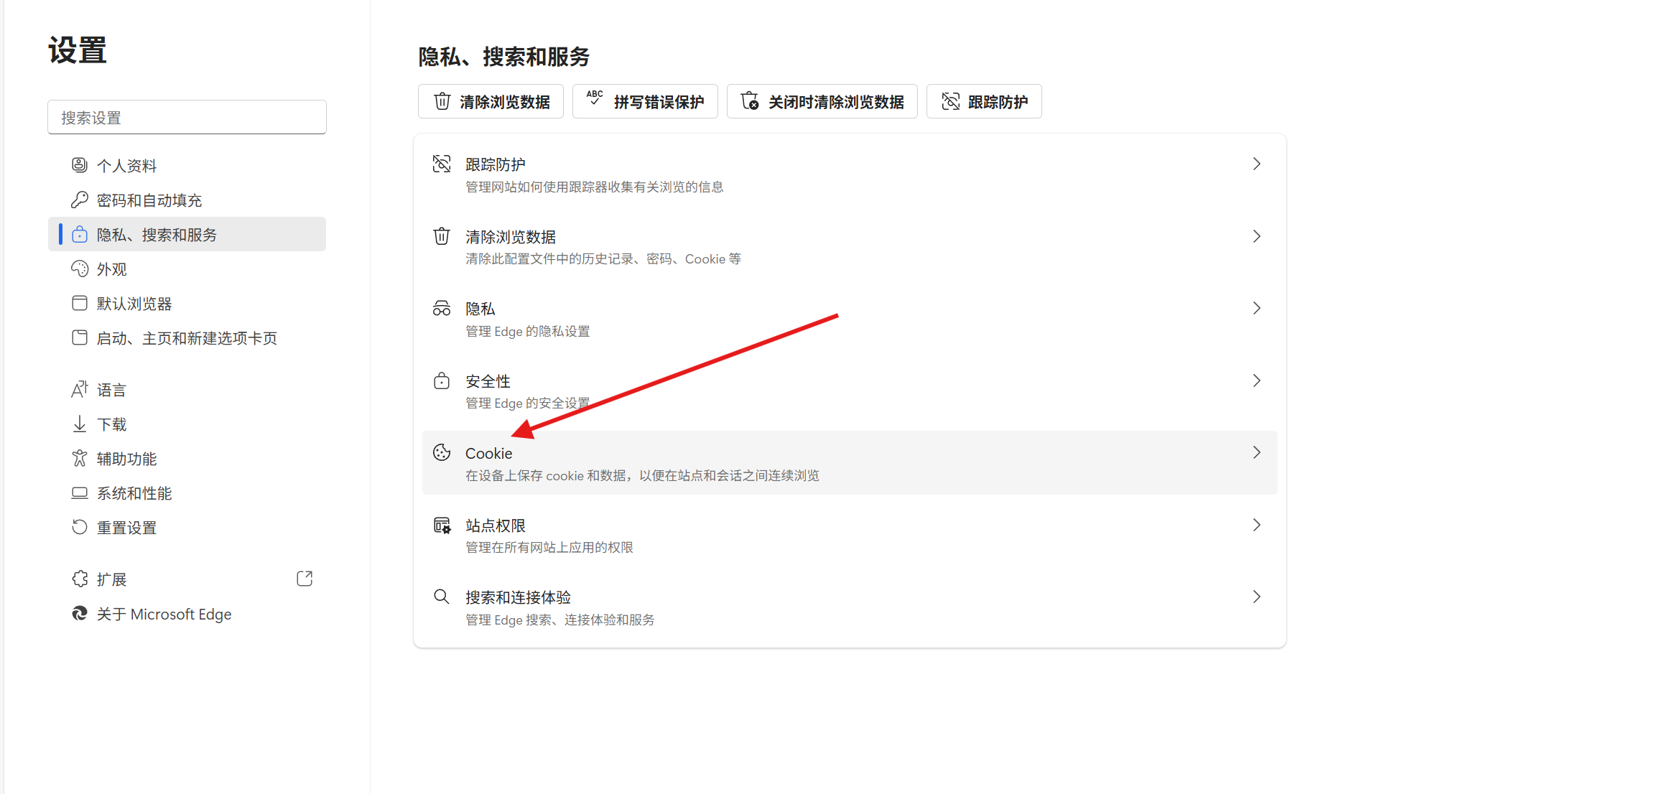Click the lock icon next to 安全性
This screenshot has height=794, width=1672.
coord(442,380)
